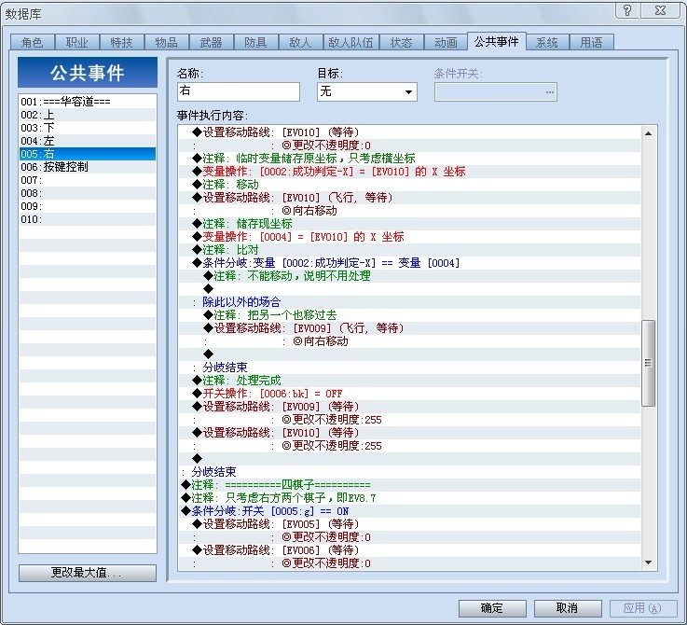Click the scroll down arrow of event list
Image resolution: width=687 pixels, height=625 pixels.
649,562
